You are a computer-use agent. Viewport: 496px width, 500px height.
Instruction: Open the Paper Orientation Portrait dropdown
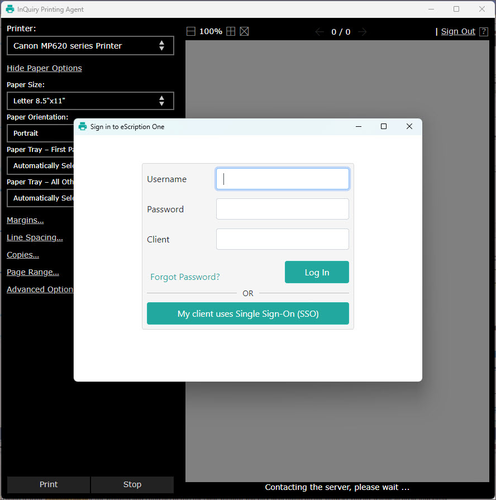tap(40, 134)
